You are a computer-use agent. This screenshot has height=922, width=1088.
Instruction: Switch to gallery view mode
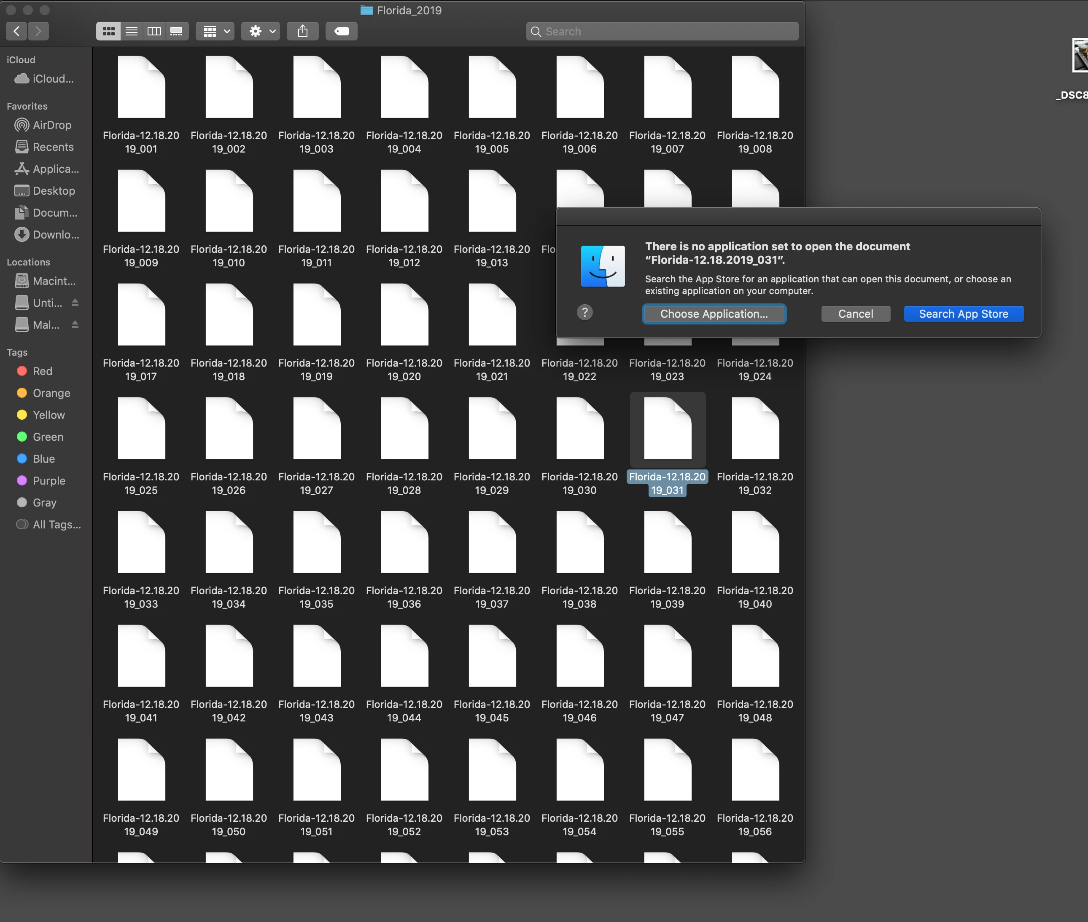coord(177,31)
